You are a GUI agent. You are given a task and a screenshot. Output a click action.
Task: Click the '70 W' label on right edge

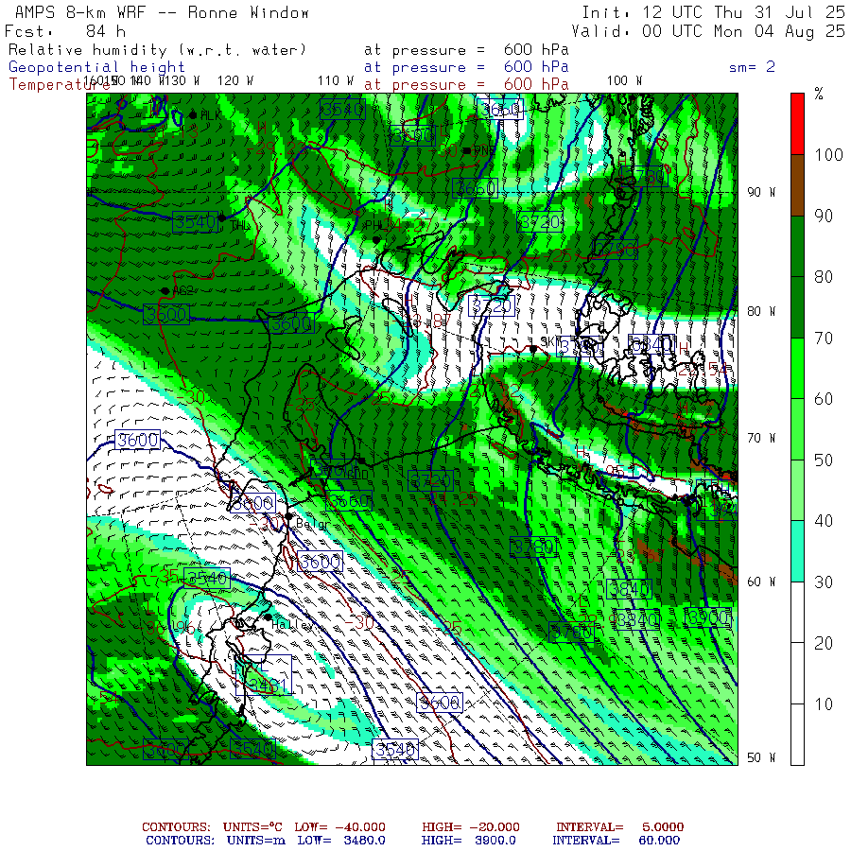click(761, 438)
